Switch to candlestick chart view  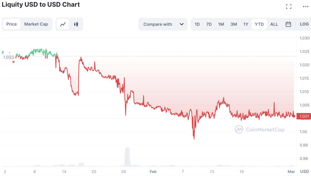click(x=76, y=24)
